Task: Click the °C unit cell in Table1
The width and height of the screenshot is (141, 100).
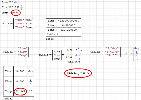Action: (x=31, y=91)
